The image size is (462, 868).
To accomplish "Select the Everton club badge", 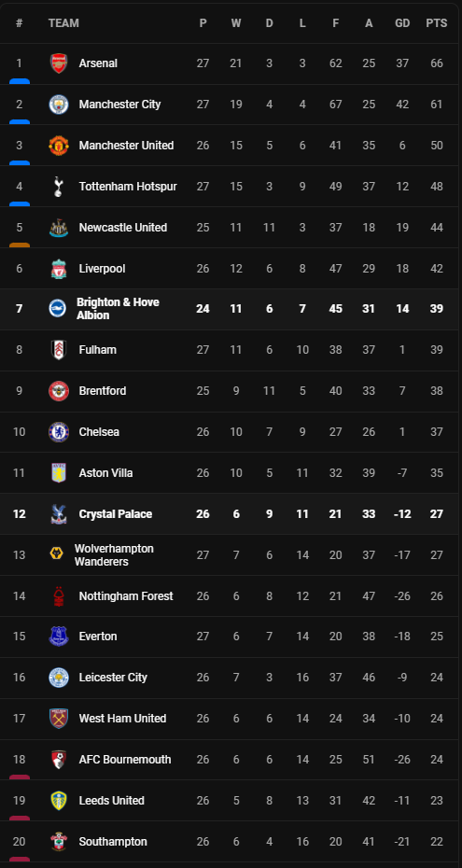I will (x=59, y=637).
